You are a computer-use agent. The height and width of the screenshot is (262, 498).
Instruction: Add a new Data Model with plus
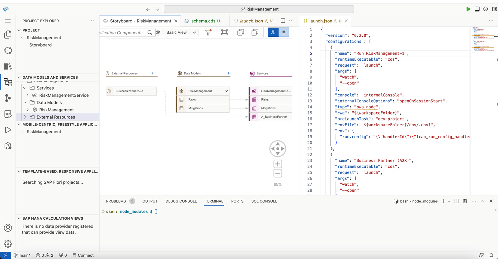click(x=228, y=73)
